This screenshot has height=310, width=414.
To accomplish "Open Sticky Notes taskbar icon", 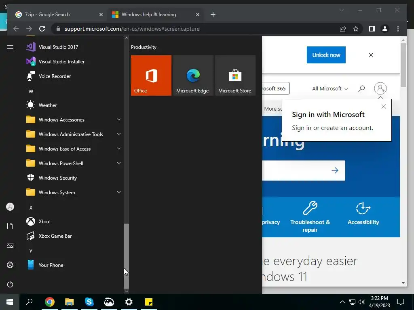I will [149, 302].
